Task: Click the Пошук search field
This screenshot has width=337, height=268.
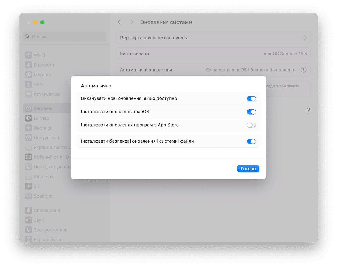Action: tap(64, 37)
